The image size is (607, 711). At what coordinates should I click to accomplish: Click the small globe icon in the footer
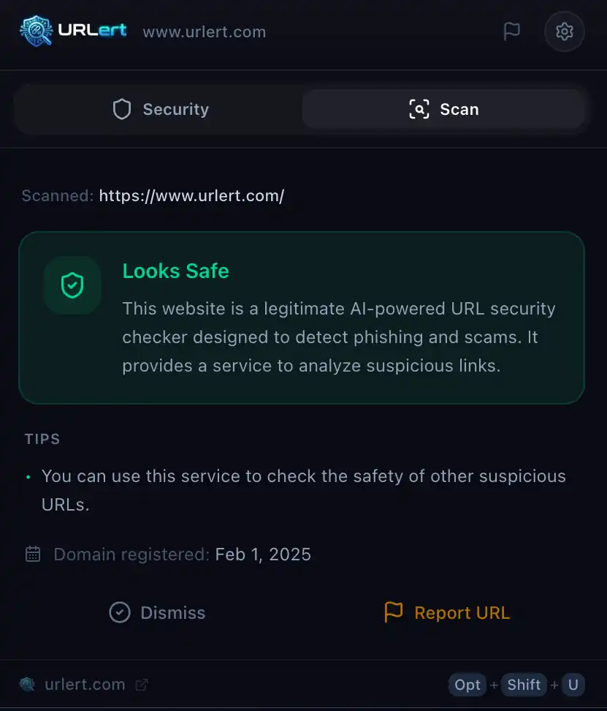pos(27,684)
